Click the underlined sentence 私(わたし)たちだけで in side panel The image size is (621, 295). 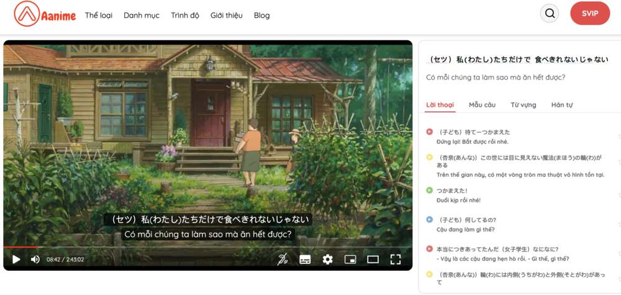517,60
